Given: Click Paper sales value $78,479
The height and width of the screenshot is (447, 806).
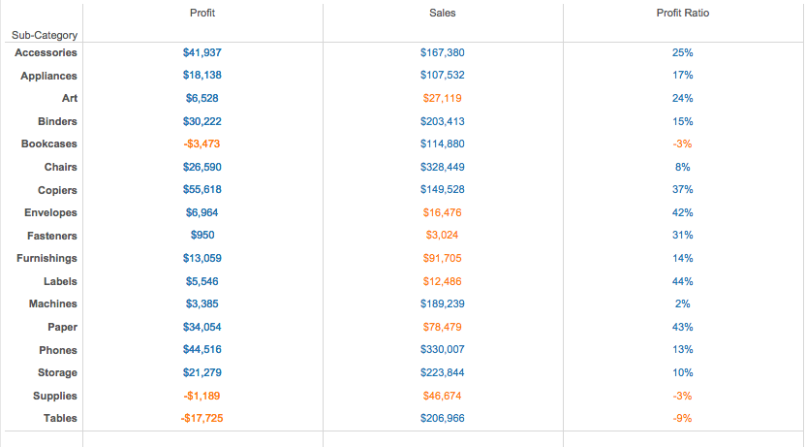Looking at the screenshot, I should tap(443, 327).
